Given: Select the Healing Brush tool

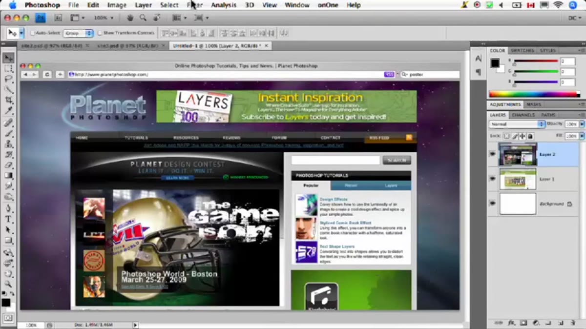Looking at the screenshot, I should (x=8, y=123).
